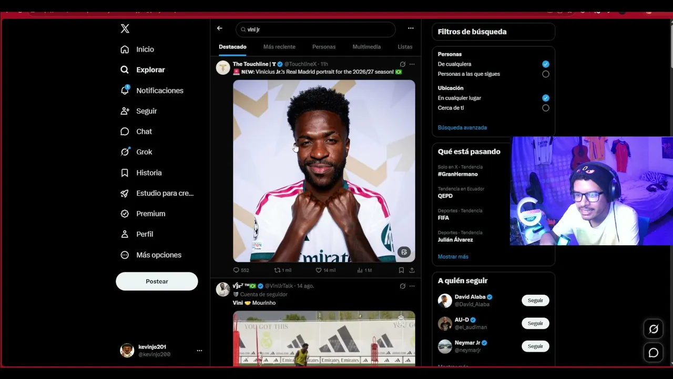Open Estudio para creadores in sidebar
The image size is (673, 379).
[157, 193]
